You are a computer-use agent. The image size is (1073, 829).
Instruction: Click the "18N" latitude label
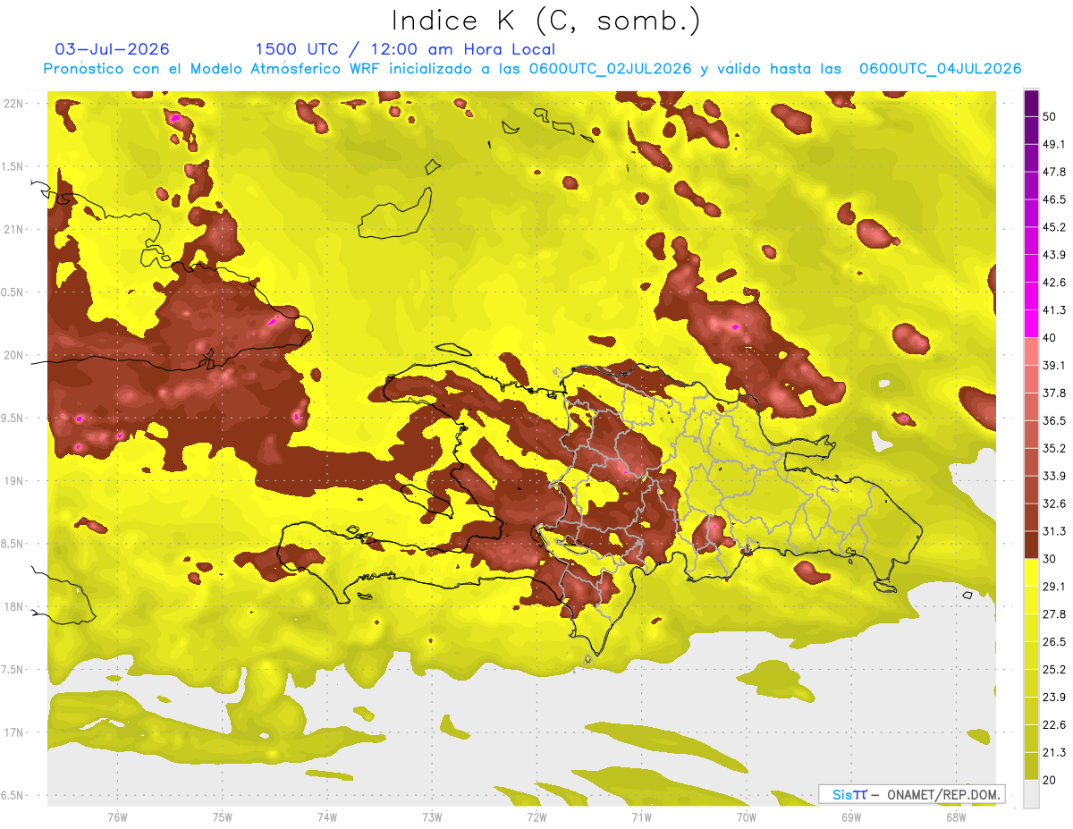15,607
